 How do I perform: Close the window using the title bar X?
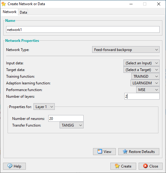coord(159,4)
